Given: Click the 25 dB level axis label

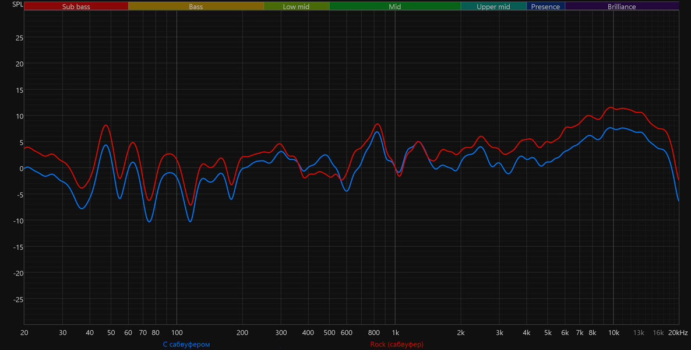Looking at the screenshot, I should (x=19, y=37).
